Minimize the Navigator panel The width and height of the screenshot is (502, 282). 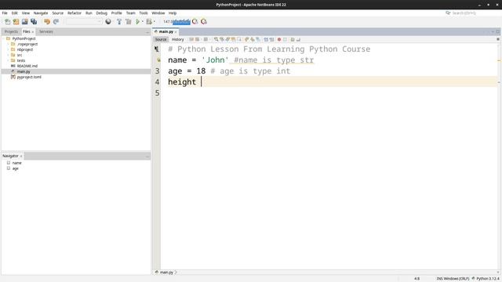click(147, 157)
